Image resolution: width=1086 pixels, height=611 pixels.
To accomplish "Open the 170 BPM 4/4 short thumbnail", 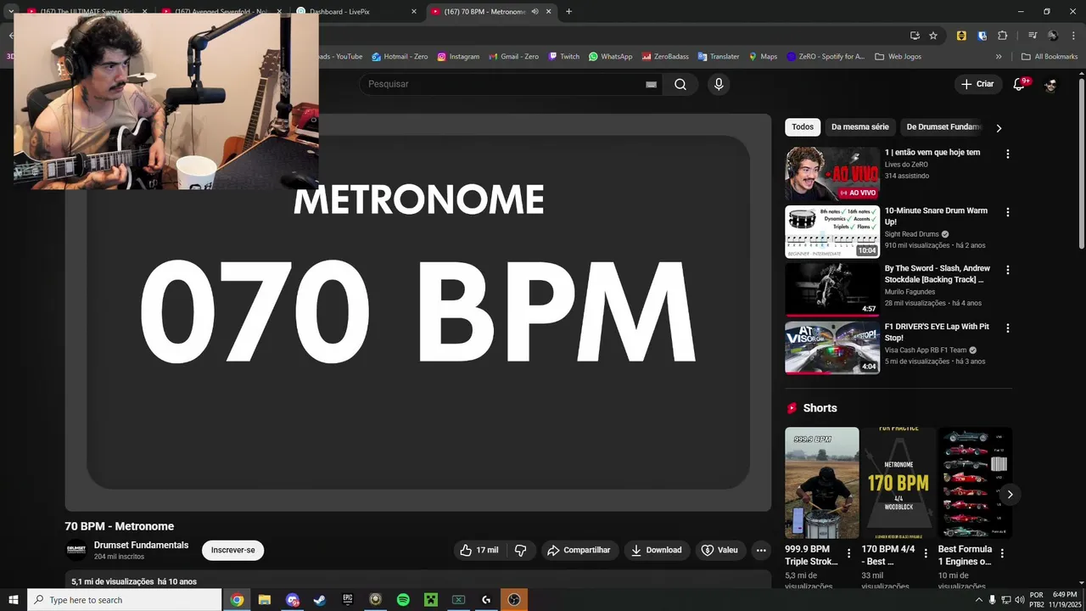I will click(x=898, y=483).
